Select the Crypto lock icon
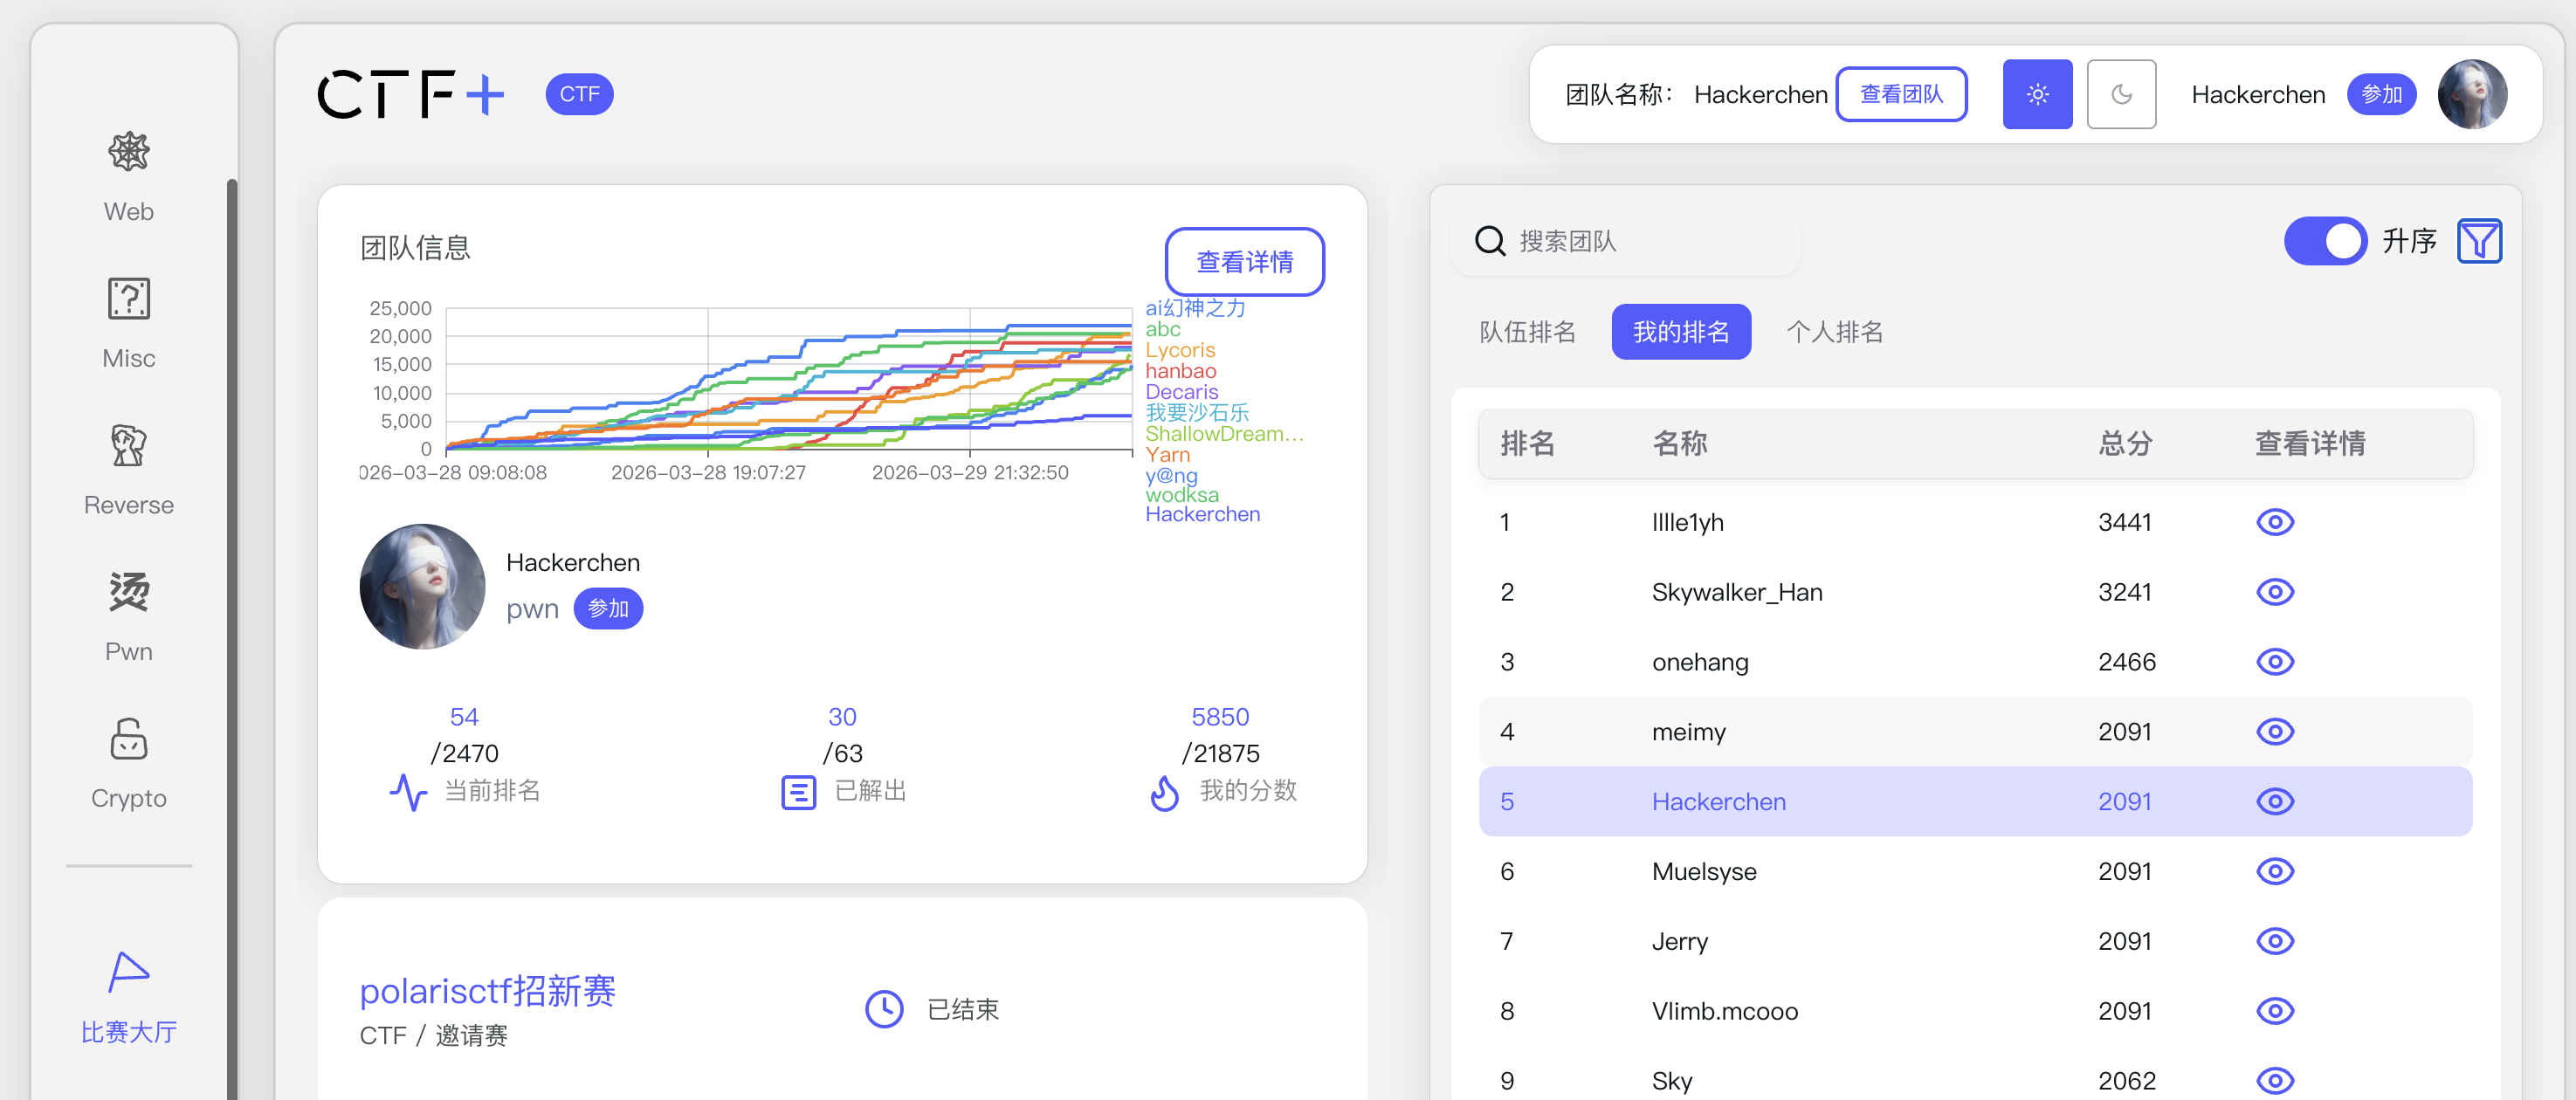2576x1100 pixels. pos(128,739)
